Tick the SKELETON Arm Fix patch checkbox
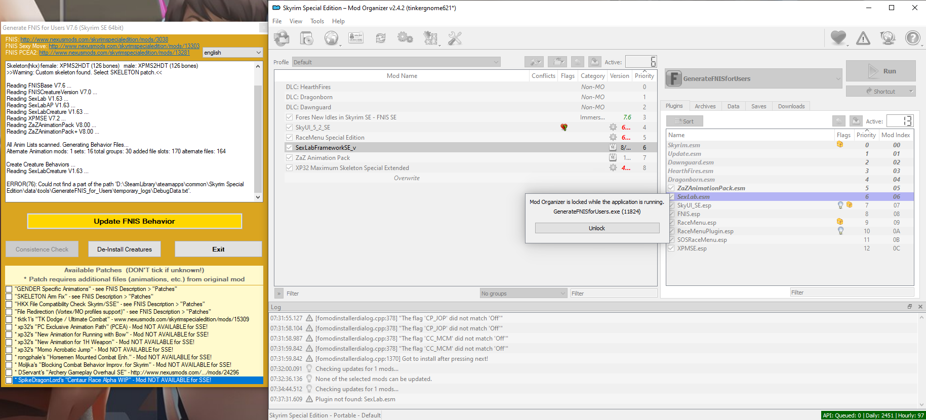The width and height of the screenshot is (926, 420). pos(9,297)
